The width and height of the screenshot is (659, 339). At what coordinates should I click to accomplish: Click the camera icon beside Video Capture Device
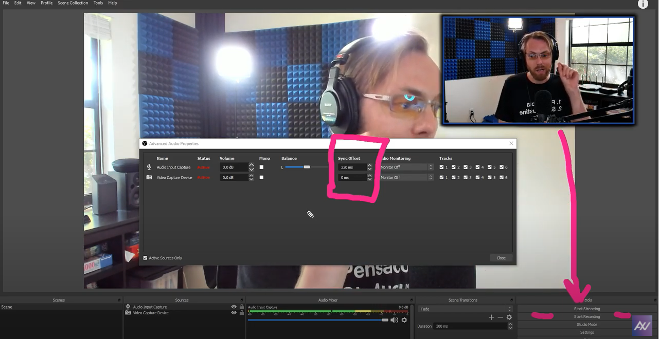tap(127, 313)
